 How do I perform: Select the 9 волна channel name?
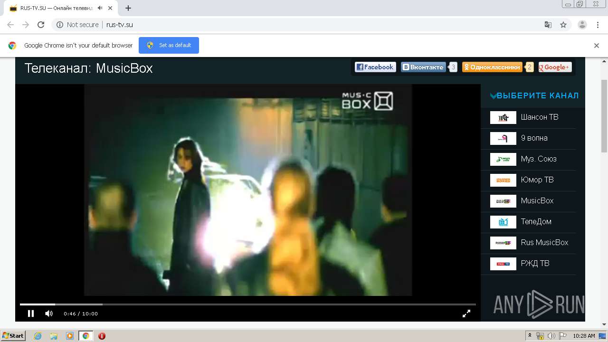534,138
